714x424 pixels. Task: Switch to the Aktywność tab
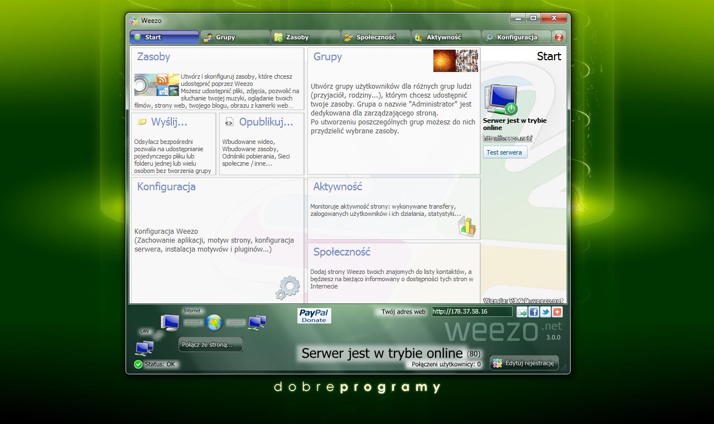tap(446, 37)
